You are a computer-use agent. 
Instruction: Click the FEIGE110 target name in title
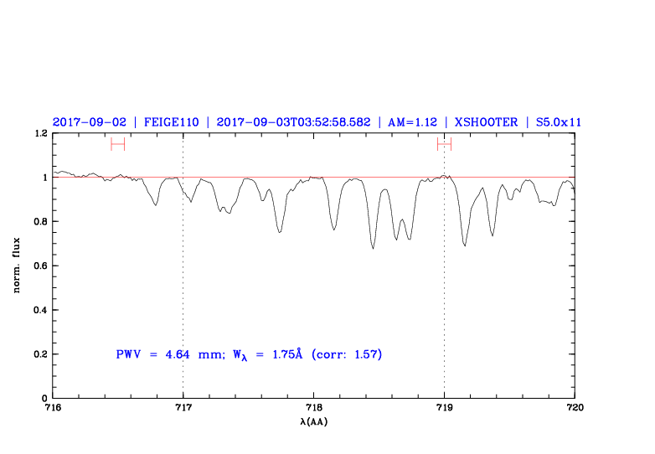(x=171, y=121)
